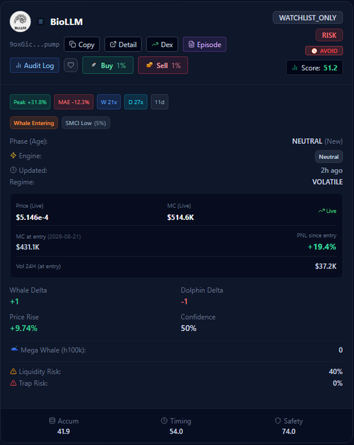The image size is (354, 445).
Task: Click the BioLLM token logo avatar
Action: click(x=20, y=22)
